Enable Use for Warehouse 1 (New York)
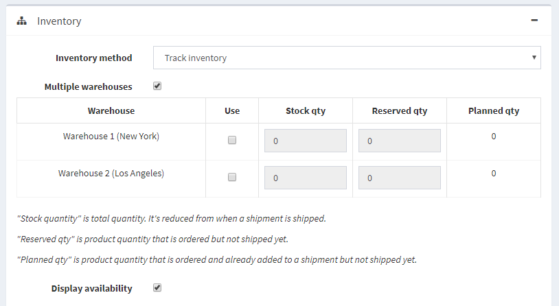This screenshot has width=559, height=306. 232,140
